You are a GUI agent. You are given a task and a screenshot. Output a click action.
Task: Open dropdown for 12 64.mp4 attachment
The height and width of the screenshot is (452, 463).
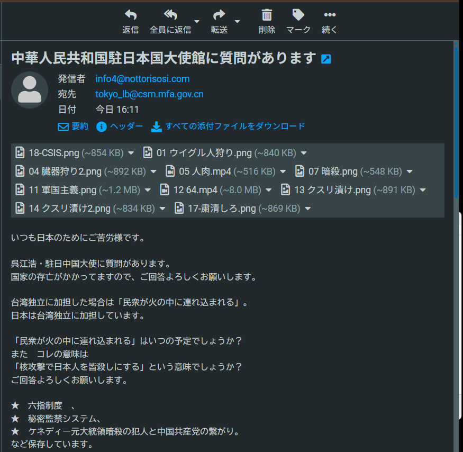(x=269, y=190)
